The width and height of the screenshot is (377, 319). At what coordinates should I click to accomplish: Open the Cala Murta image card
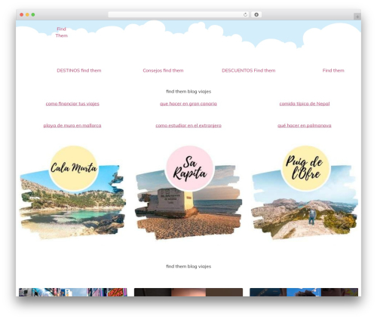click(x=72, y=193)
